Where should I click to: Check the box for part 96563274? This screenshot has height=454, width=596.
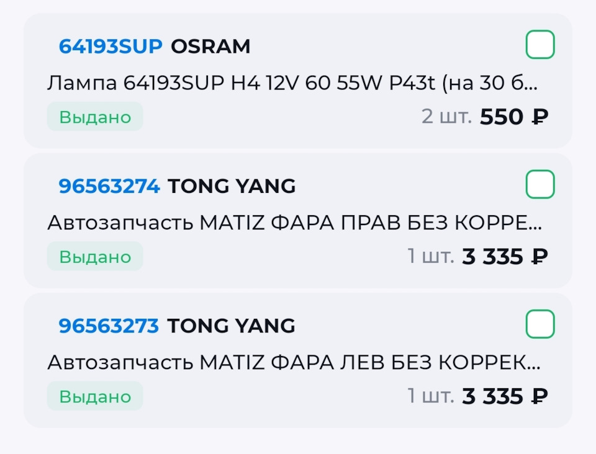[540, 184]
